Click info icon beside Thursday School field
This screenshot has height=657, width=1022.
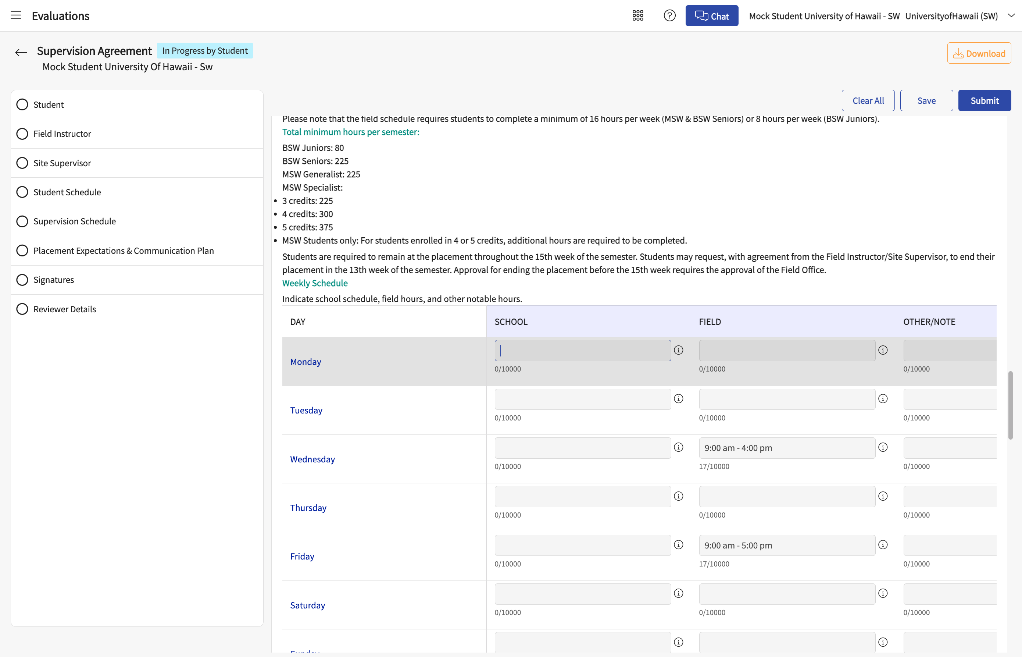pyautogui.click(x=678, y=496)
